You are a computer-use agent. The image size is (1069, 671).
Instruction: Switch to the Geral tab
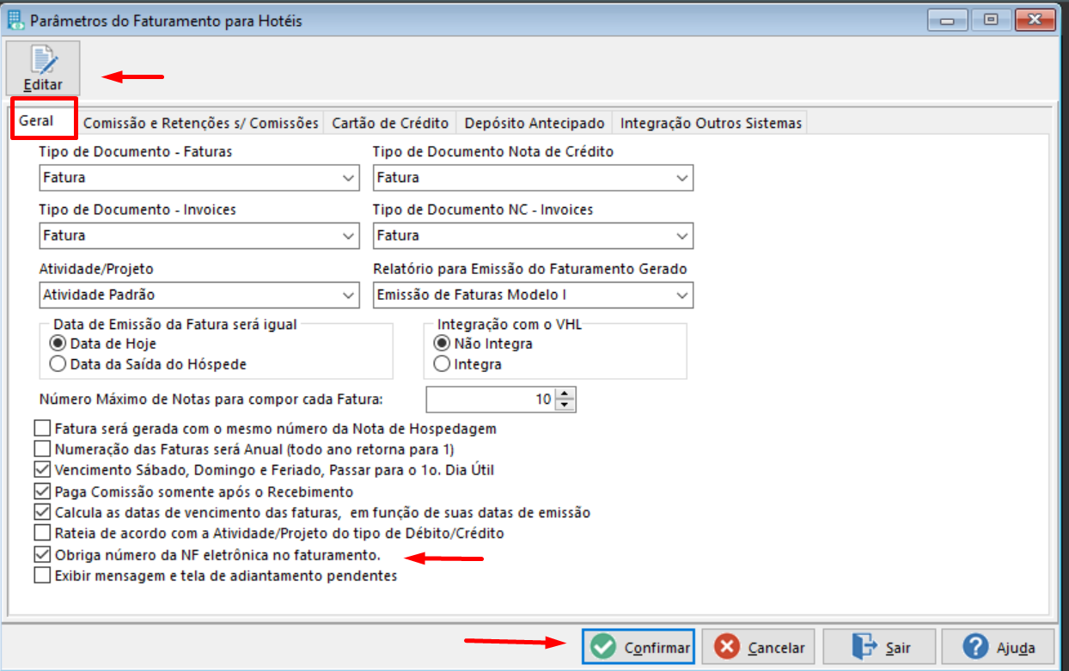44,119
